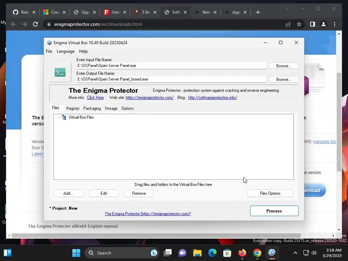348x261 pixels.
Task: Select the Files tab
Action: pyautogui.click(x=56, y=108)
